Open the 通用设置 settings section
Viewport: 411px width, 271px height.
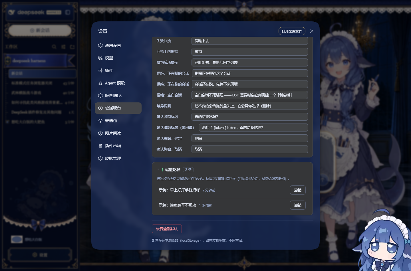click(118, 45)
